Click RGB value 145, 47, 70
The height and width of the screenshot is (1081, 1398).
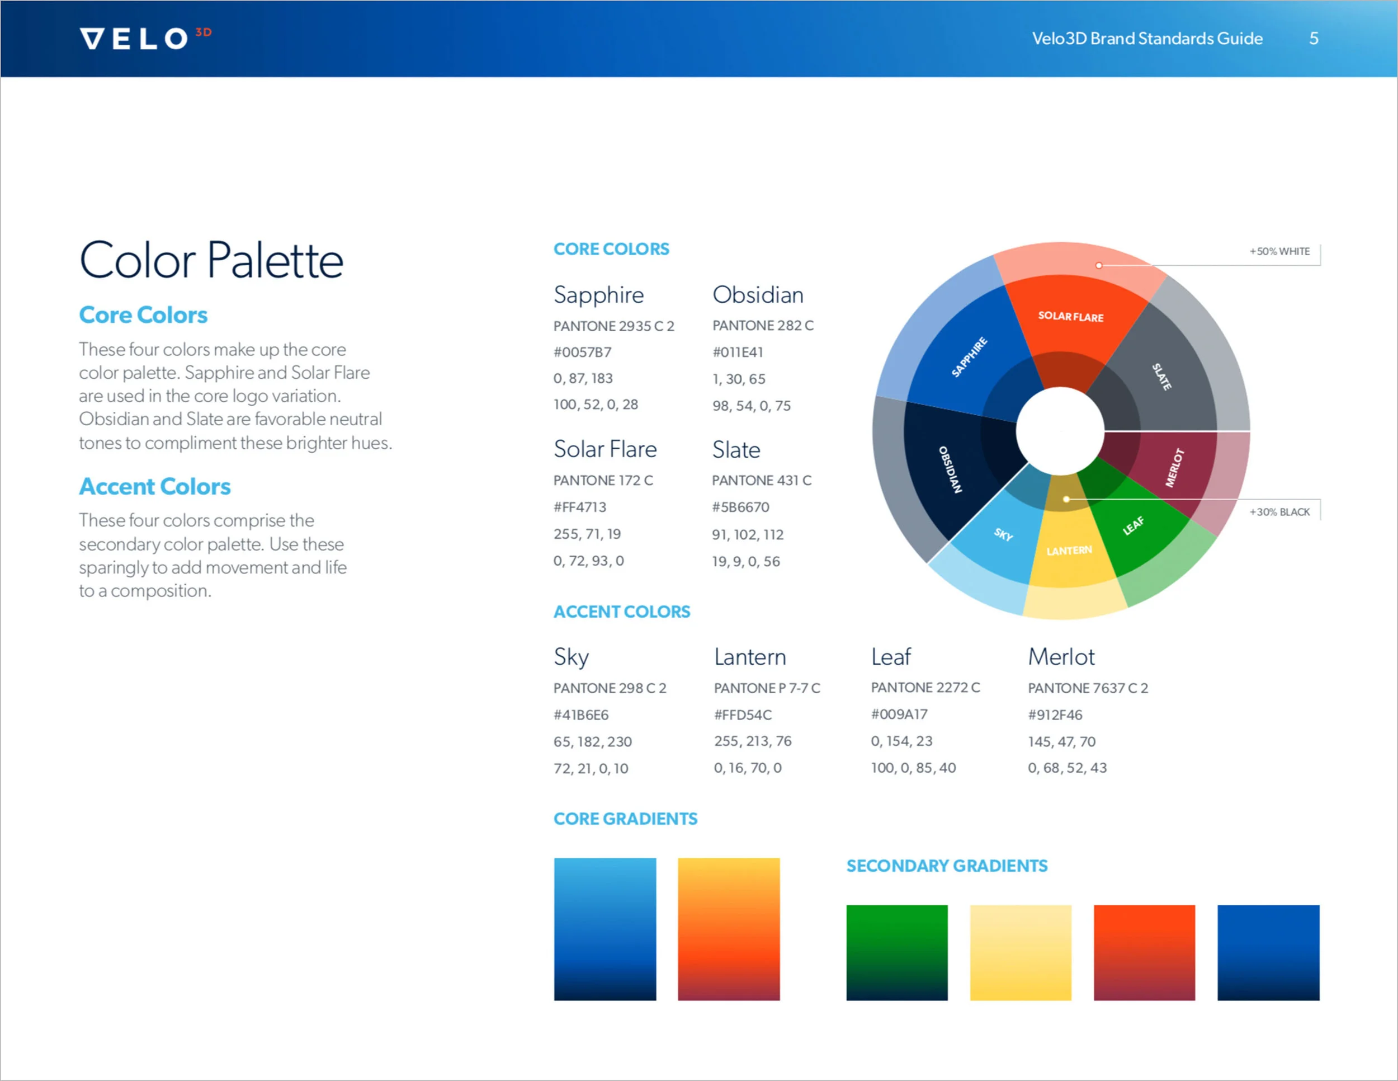click(x=1062, y=741)
